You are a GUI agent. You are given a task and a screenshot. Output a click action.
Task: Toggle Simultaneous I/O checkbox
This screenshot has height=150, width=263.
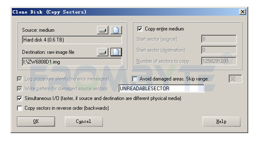19,98
